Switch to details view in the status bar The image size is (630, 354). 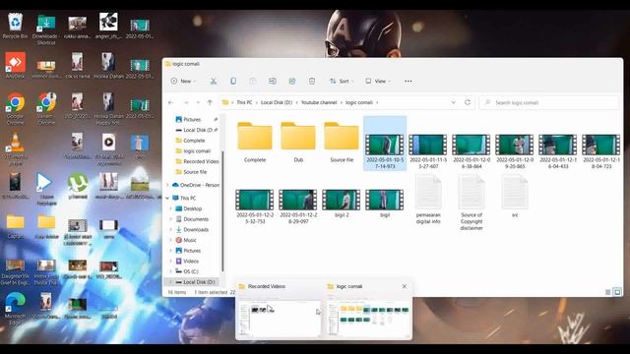pyautogui.click(x=608, y=292)
